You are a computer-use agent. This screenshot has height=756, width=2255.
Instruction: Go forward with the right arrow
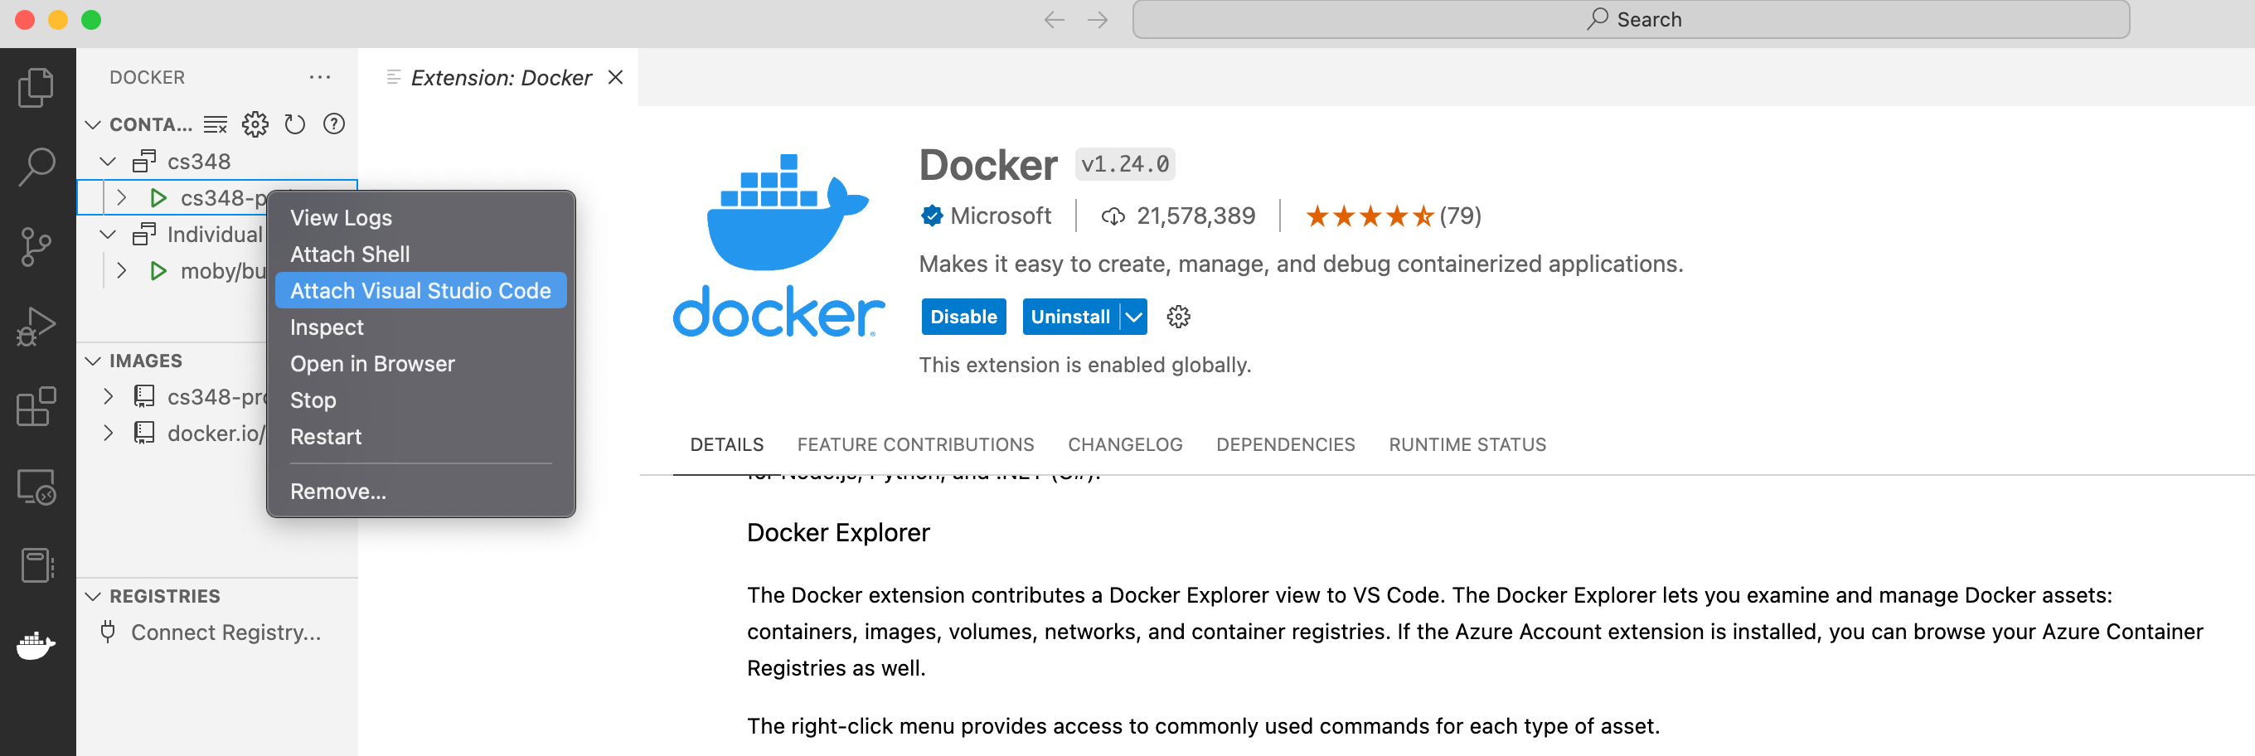(x=1098, y=19)
